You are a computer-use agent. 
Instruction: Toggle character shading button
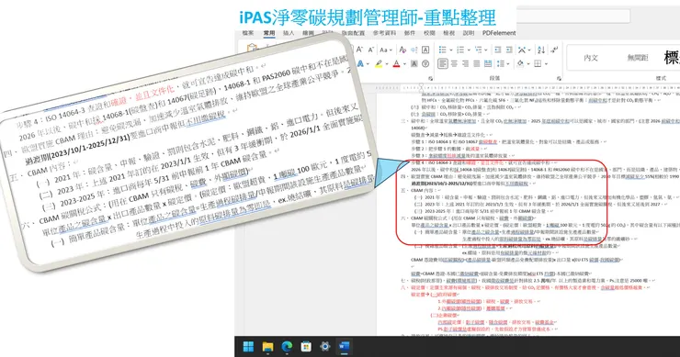coord(414,63)
